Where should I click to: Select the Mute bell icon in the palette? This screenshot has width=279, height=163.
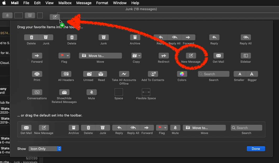pos(92,92)
